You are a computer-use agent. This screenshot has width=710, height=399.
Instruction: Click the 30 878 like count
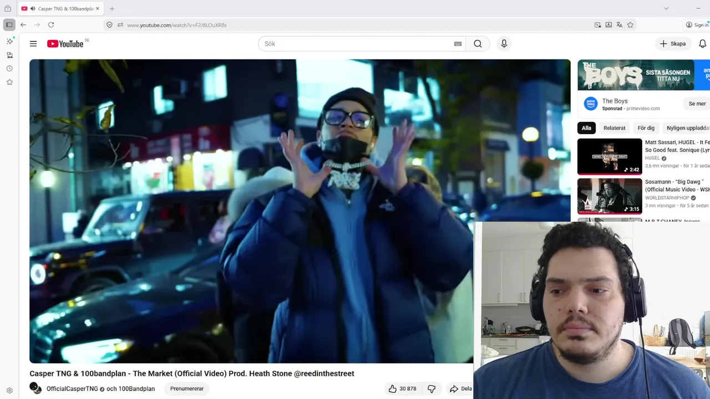tap(408, 389)
